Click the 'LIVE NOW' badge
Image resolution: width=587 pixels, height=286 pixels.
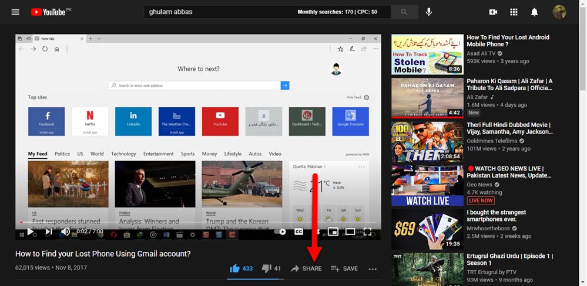pyautogui.click(x=480, y=200)
